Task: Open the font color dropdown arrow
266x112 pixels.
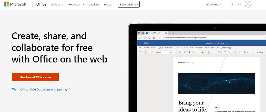Action: tap(211, 52)
